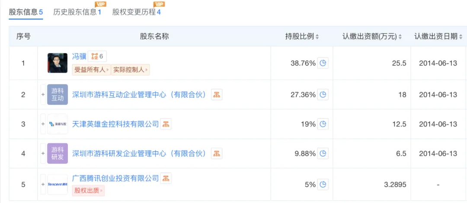Expand row for 深圳市游科互动企业管理中心
This screenshot has width=467, height=203.
coord(43,94)
